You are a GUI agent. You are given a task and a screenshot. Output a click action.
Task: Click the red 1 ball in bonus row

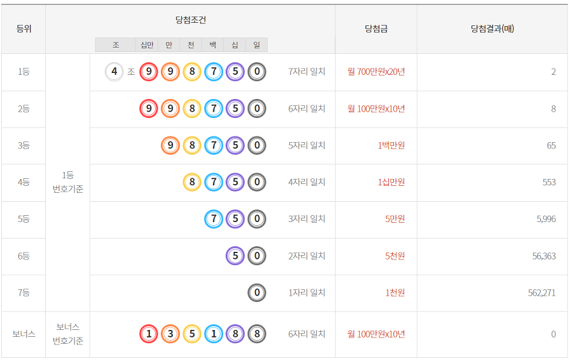tap(149, 334)
